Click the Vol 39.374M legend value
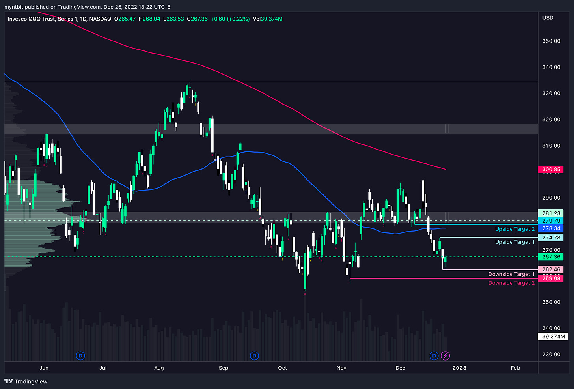This screenshot has width=574, height=389. pyautogui.click(x=268, y=19)
